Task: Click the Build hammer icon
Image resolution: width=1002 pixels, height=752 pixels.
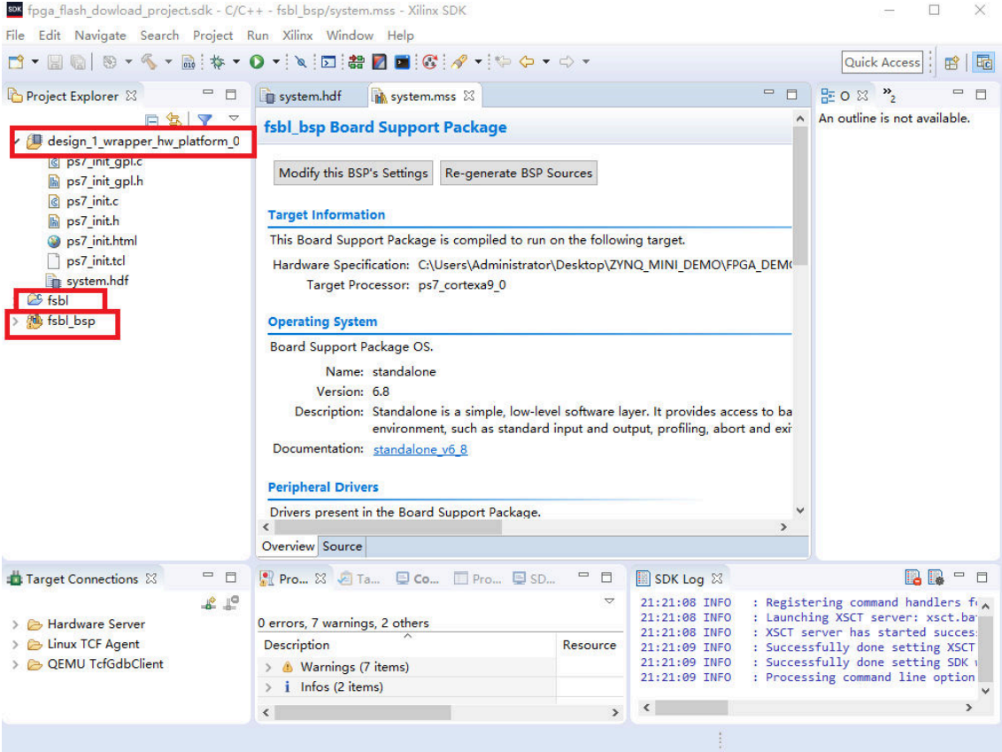Action: 149,62
